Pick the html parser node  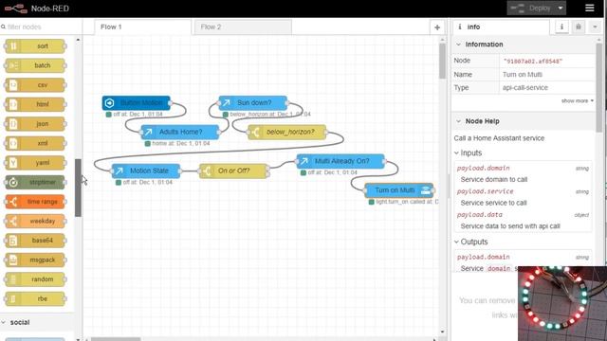point(35,104)
